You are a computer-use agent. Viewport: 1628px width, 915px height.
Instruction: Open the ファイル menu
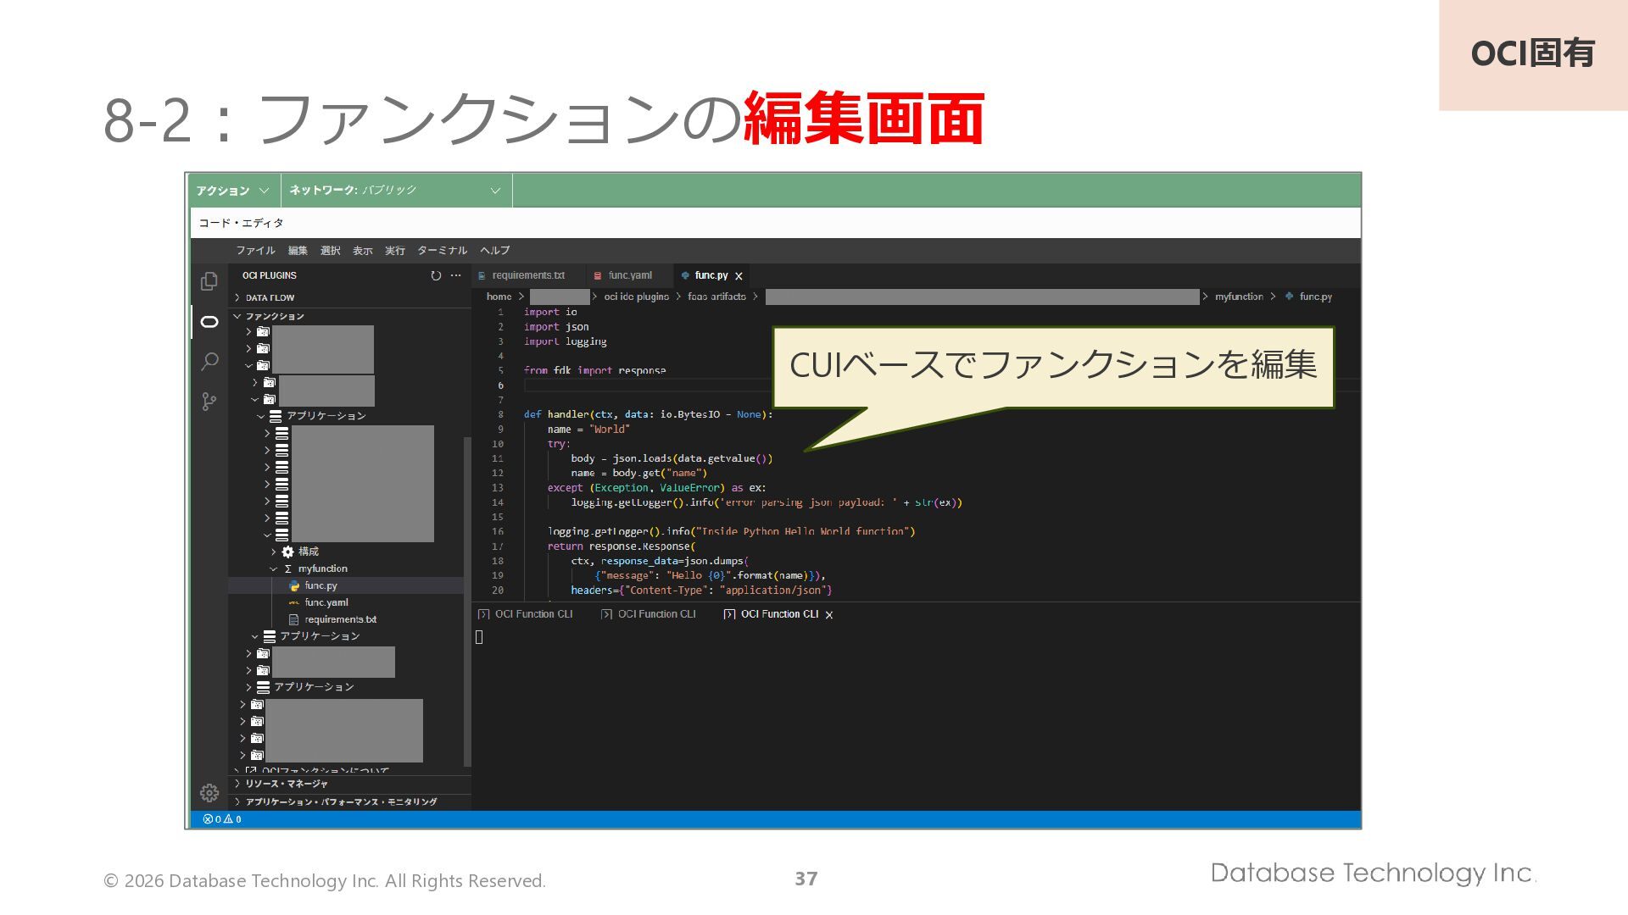click(255, 251)
